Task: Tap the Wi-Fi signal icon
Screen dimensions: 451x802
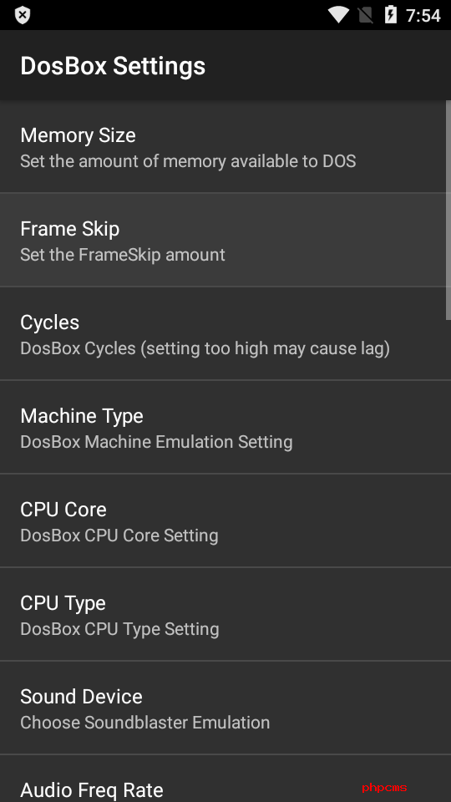Action: point(338,15)
